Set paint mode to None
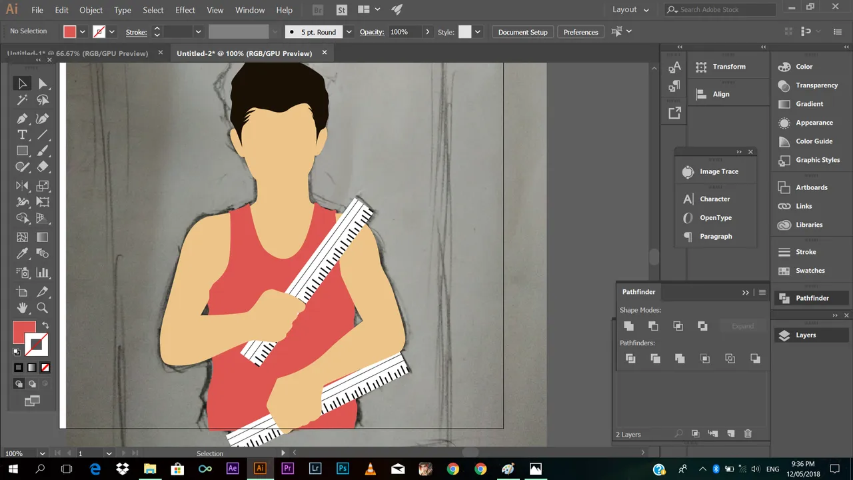The width and height of the screenshot is (853, 480). tap(45, 367)
